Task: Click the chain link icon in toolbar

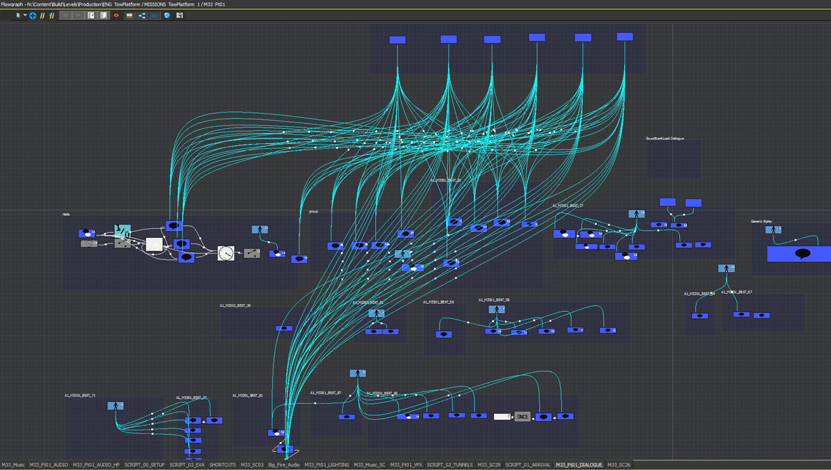Action: [x=155, y=16]
